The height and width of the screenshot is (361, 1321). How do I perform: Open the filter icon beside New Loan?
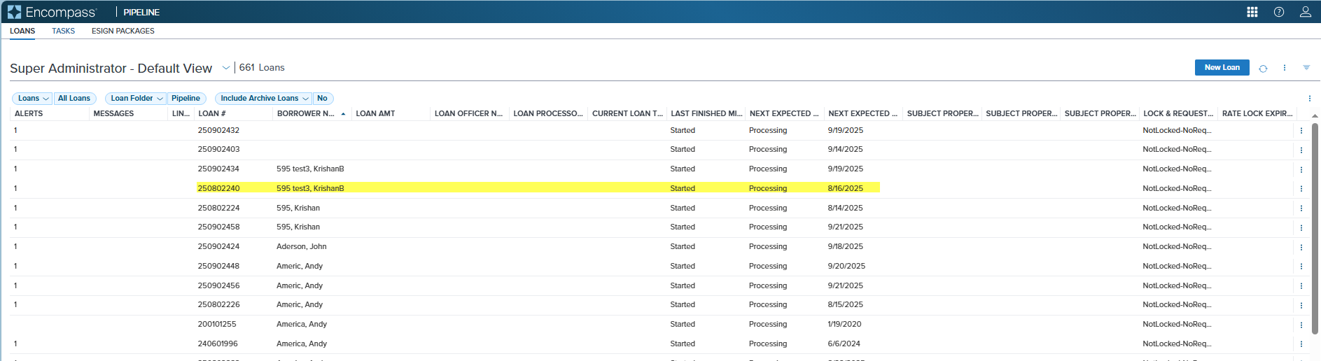pos(1306,68)
